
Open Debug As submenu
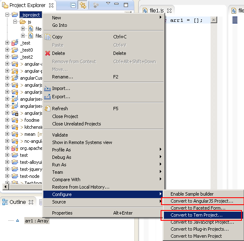103,157
